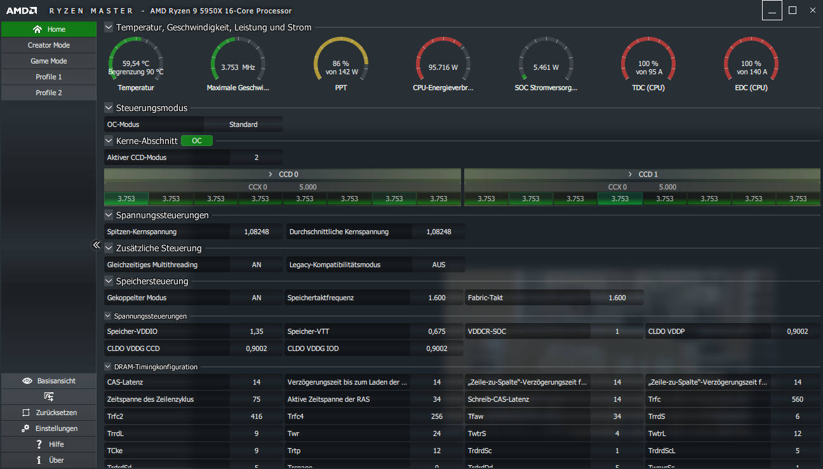
Task: Click Zurücksetzen reset button
Action: pyautogui.click(x=48, y=413)
